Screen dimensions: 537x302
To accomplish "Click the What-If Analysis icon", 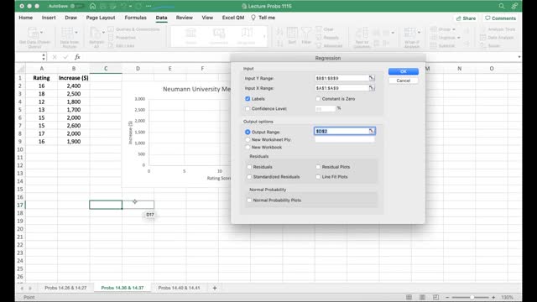I will click(x=409, y=33).
